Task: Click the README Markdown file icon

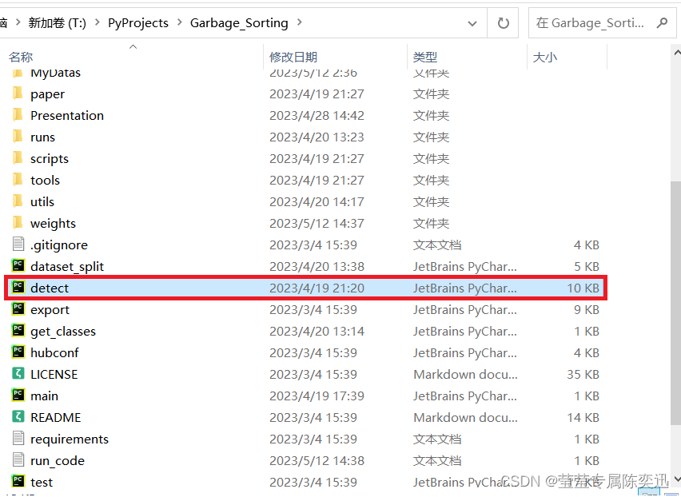Action: tap(18, 417)
